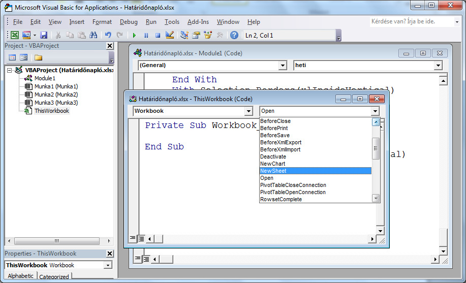Select ThisWorkbook in project tree

point(52,111)
